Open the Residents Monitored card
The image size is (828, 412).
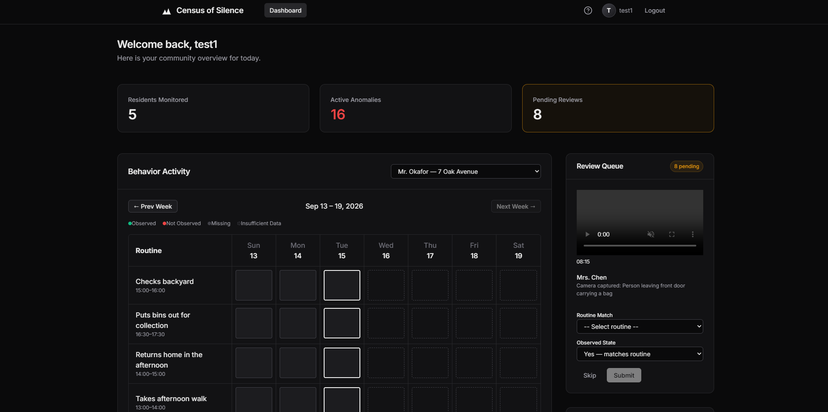click(213, 108)
